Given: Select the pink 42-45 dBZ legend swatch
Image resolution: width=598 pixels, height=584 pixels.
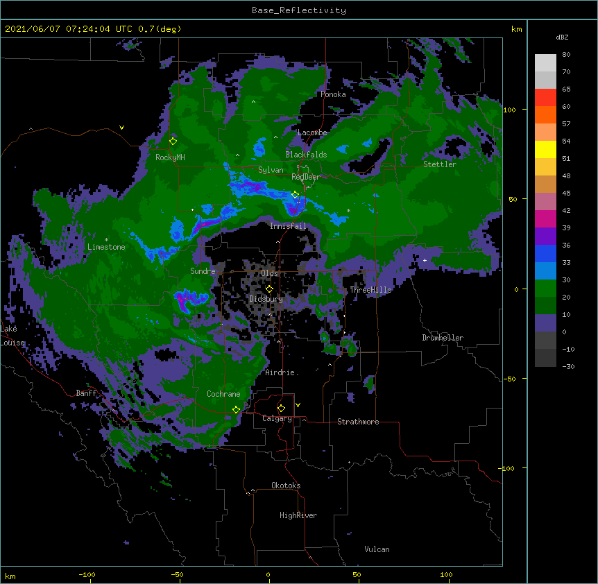Looking at the screenshot, I should pyautogui.click(x=545, y=202).
